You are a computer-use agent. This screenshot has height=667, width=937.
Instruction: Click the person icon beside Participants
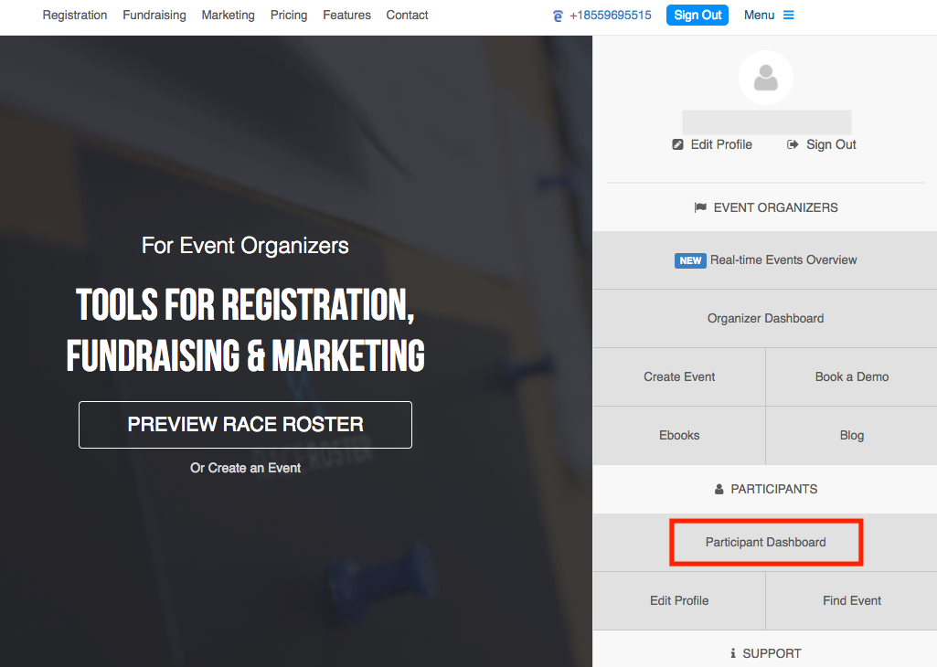pos(719,490)
